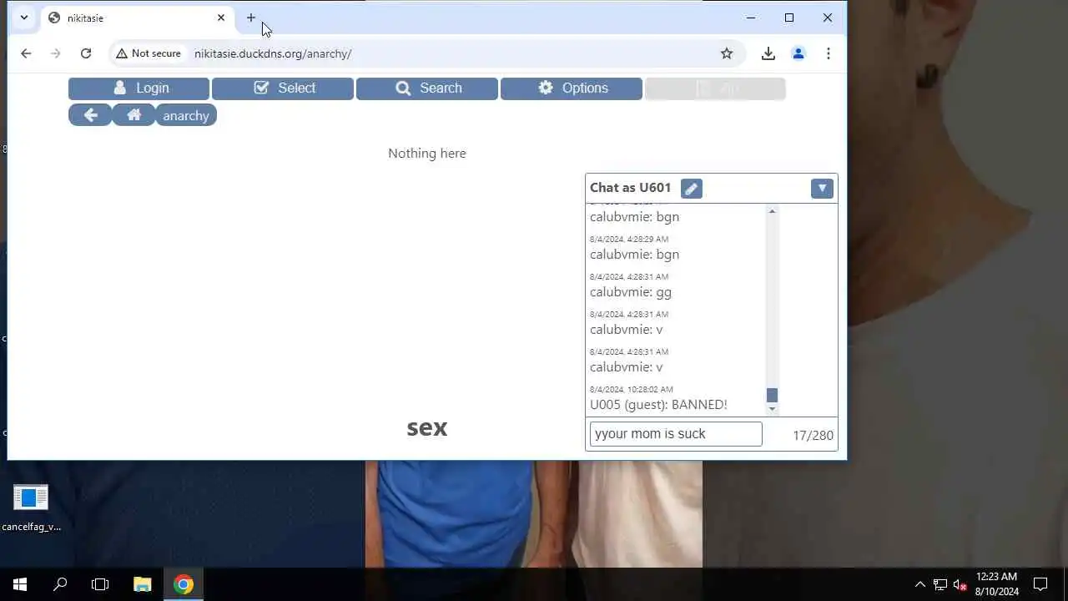This screenshot has height=601, width=1068.
Task: Open Chrome tab search dropdown
Action: 24,18
